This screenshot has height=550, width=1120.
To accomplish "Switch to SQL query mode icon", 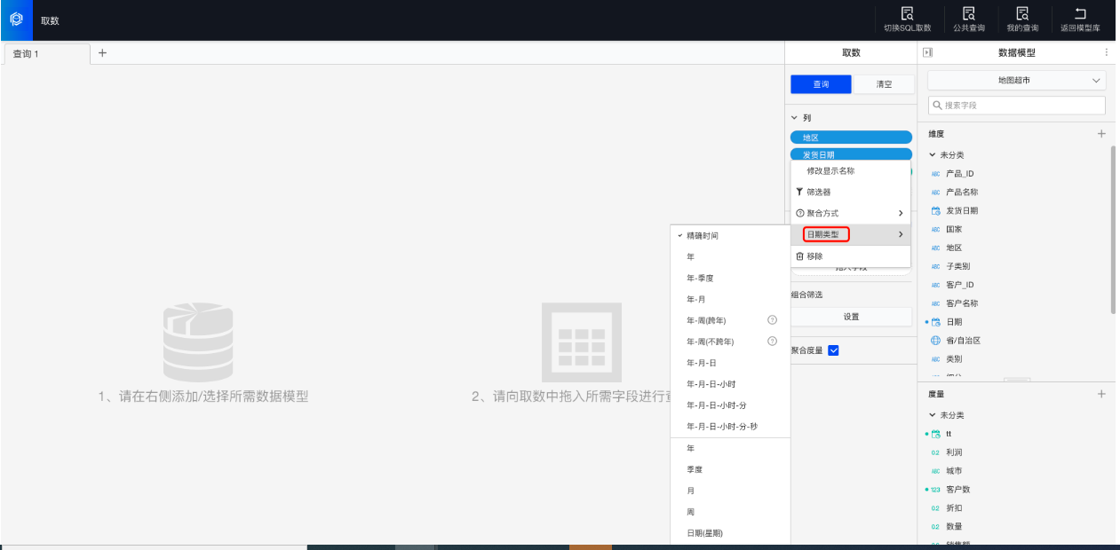I will pos(907,13).
